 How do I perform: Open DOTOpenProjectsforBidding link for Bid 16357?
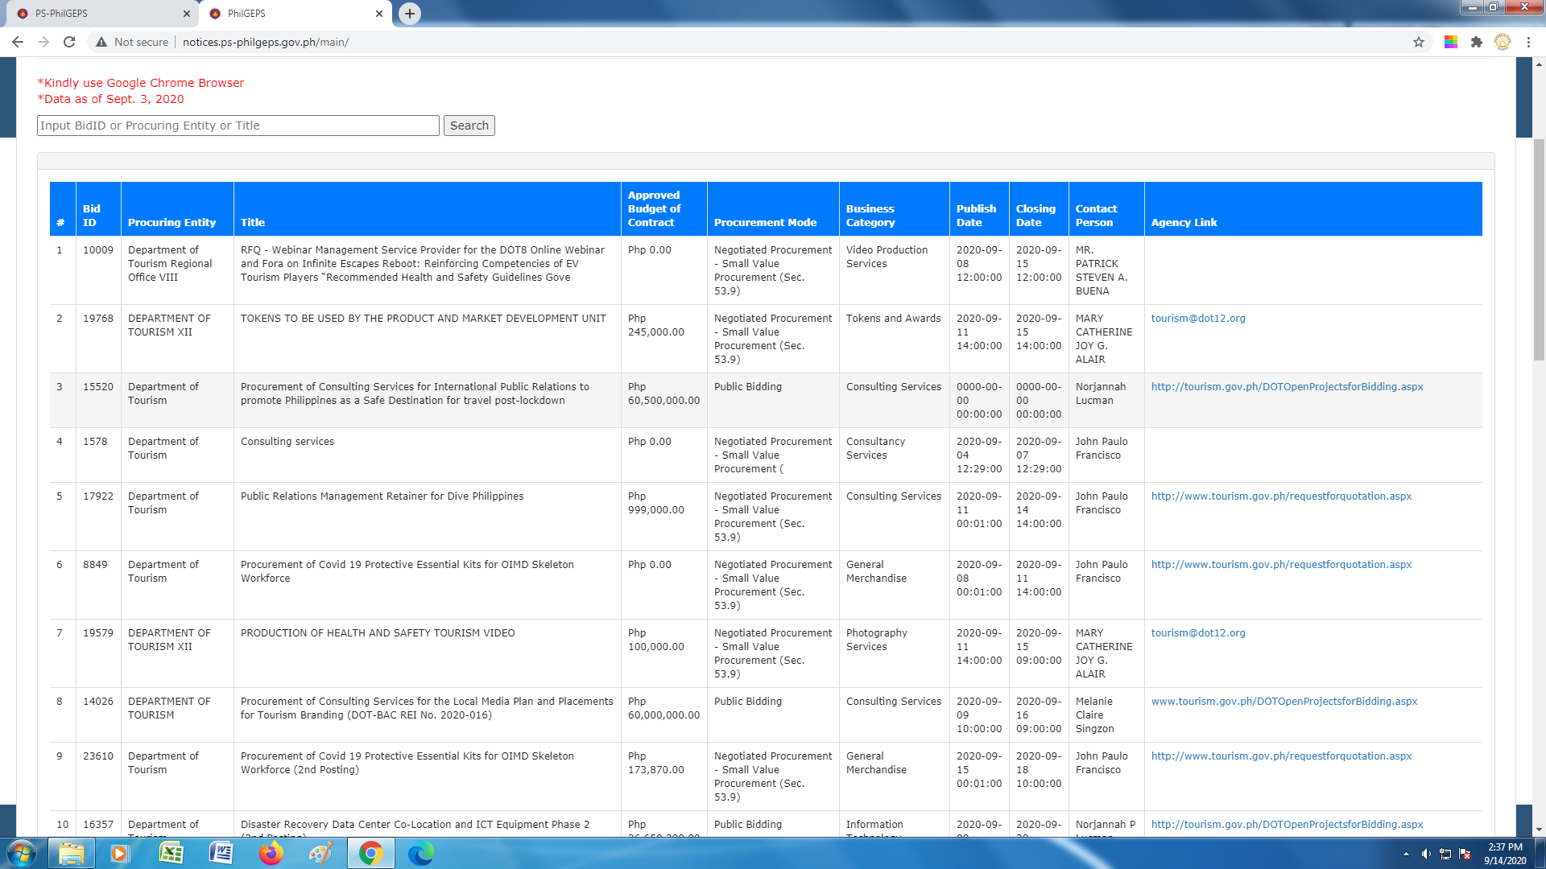pyautogui.click(x=1287, y=825)
